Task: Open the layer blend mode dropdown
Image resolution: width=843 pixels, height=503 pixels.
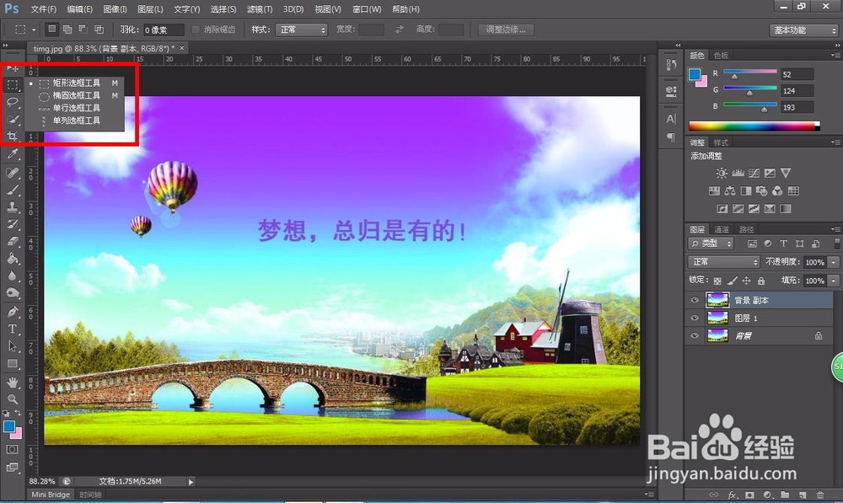Action: click(723, 262)
